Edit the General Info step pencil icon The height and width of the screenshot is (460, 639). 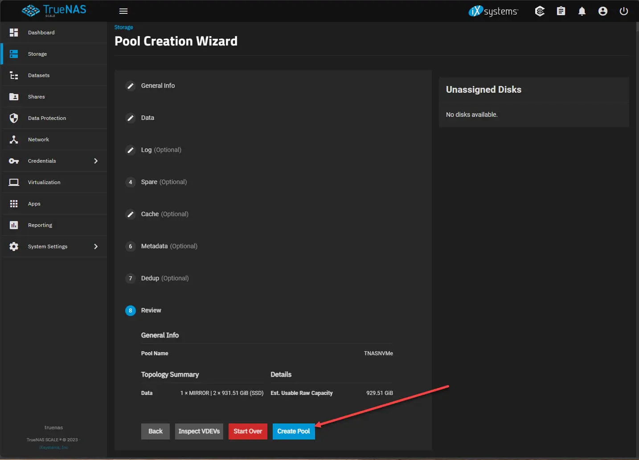[131, 86]
